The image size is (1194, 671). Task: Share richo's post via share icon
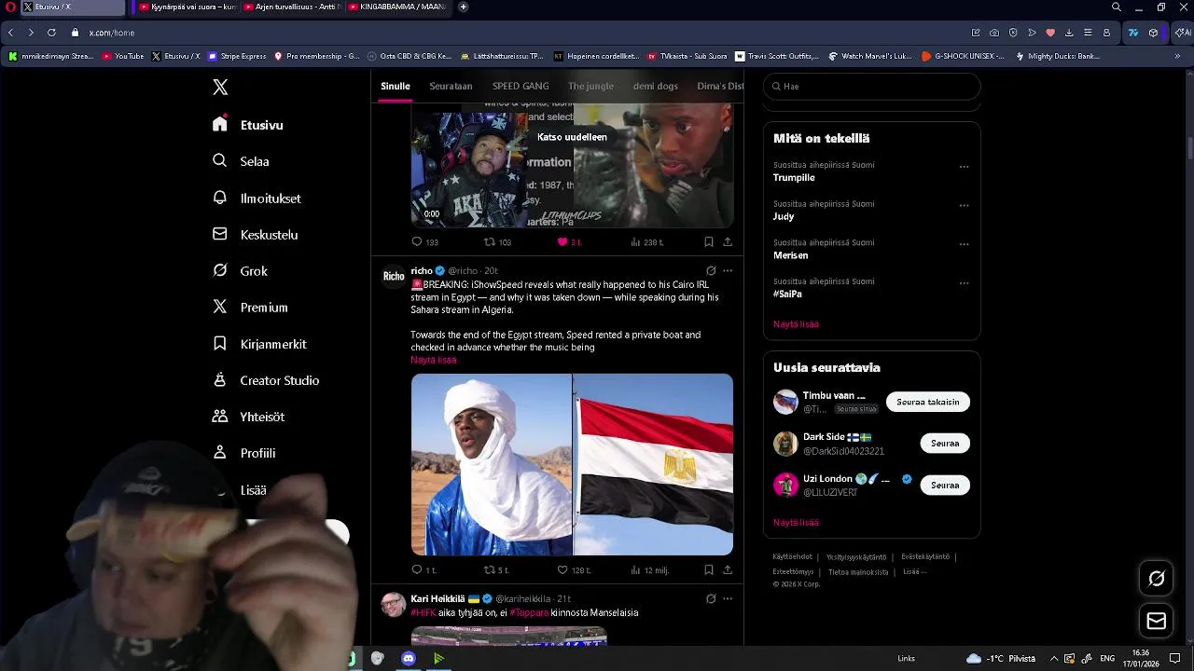[728, 569]
